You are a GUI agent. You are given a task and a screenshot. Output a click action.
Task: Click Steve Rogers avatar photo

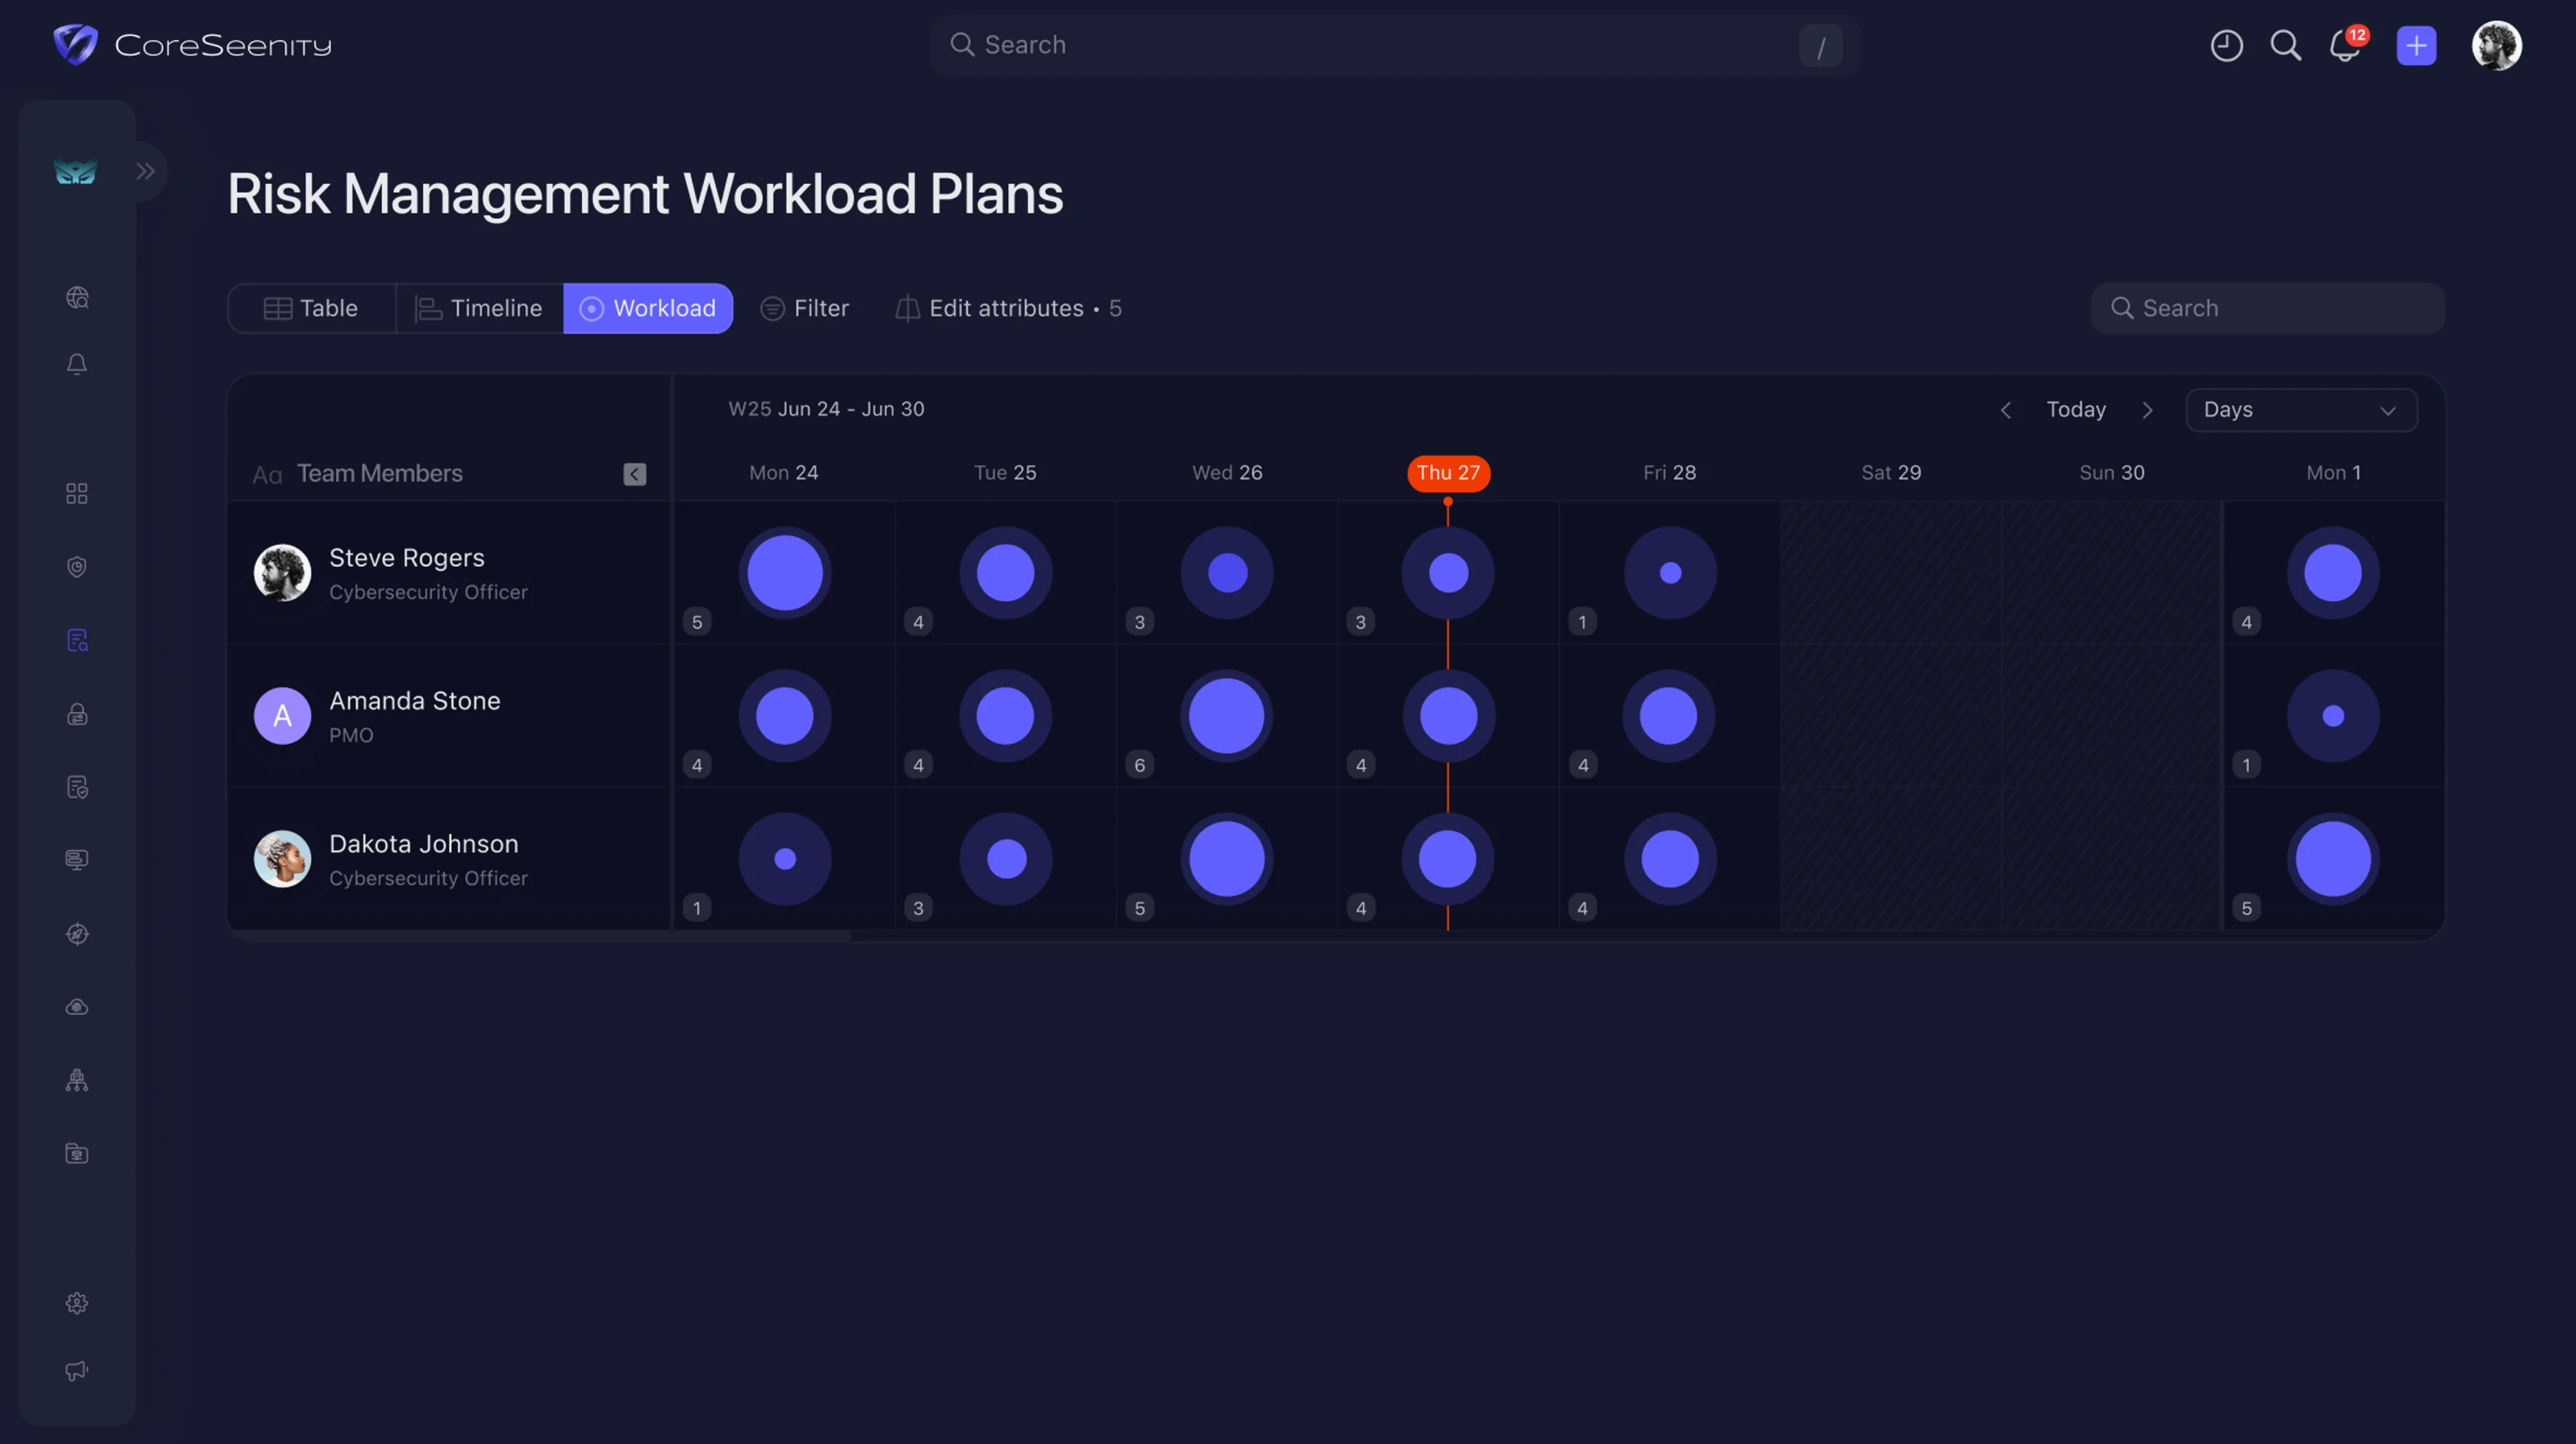point(282,573)
